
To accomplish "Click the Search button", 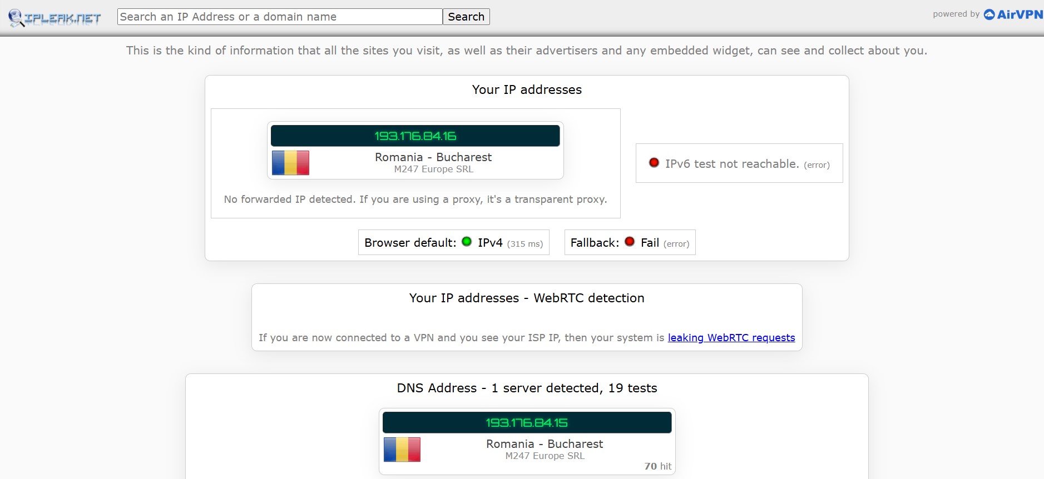I will pos(466,17).
